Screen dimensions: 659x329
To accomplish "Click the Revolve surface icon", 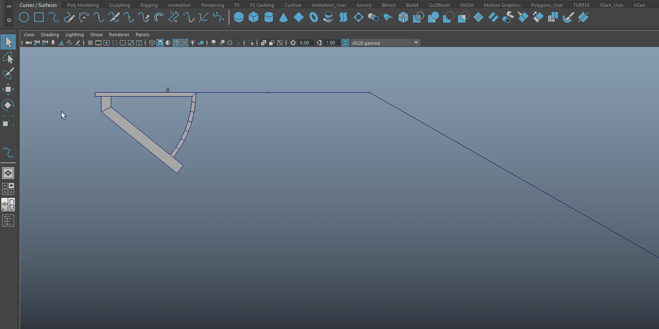I will pyautogui.click(x=329, y=18).
